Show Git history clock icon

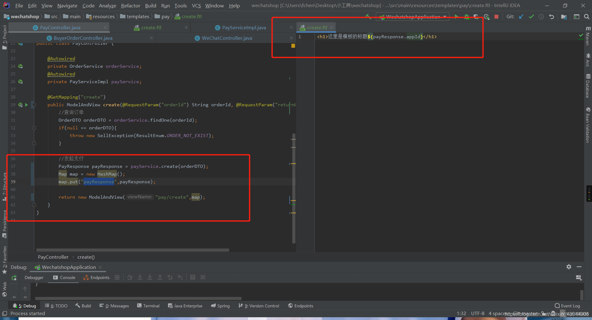[541, 17]
